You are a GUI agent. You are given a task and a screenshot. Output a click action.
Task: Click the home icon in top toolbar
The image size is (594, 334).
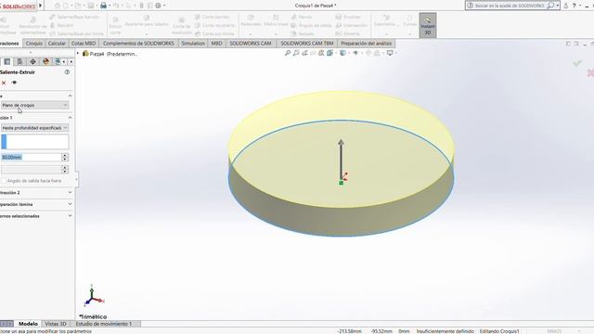tap(58, 6)
